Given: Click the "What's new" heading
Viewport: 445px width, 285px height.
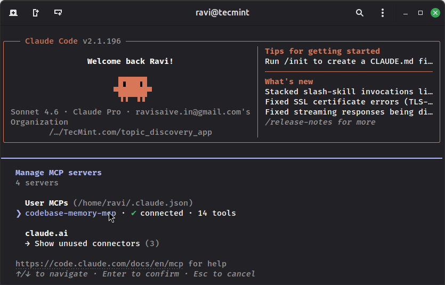Looking at the screenshot, I should (289, 82).
